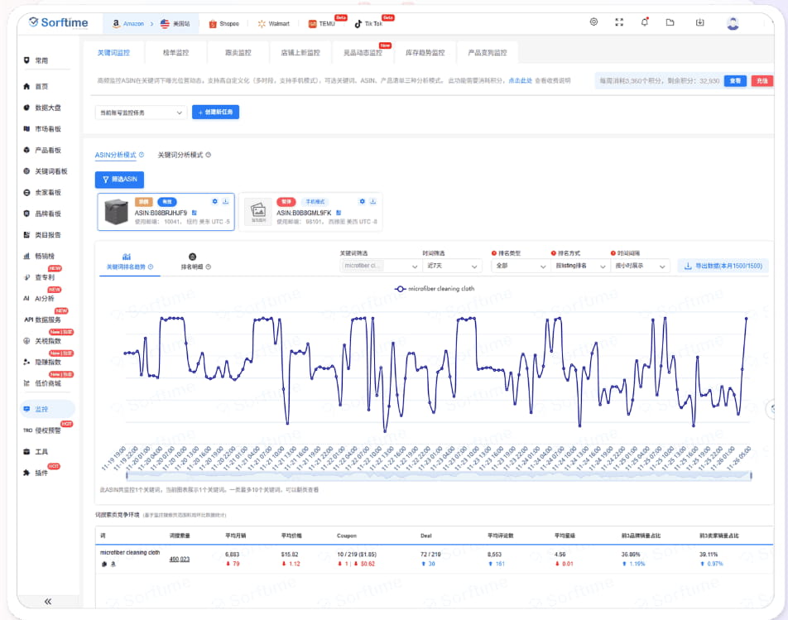The image size is (788, 620).
Task: Copy ASIN B08BRJHJF9 using its copy icon
Action: pyautogui.click(x=195, y=213)
